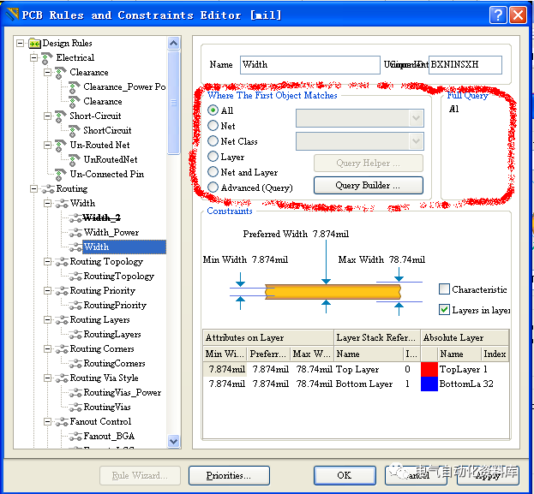Click the Width group icon under Routing
The image size is (534, 494).
[x=62, y=204]
